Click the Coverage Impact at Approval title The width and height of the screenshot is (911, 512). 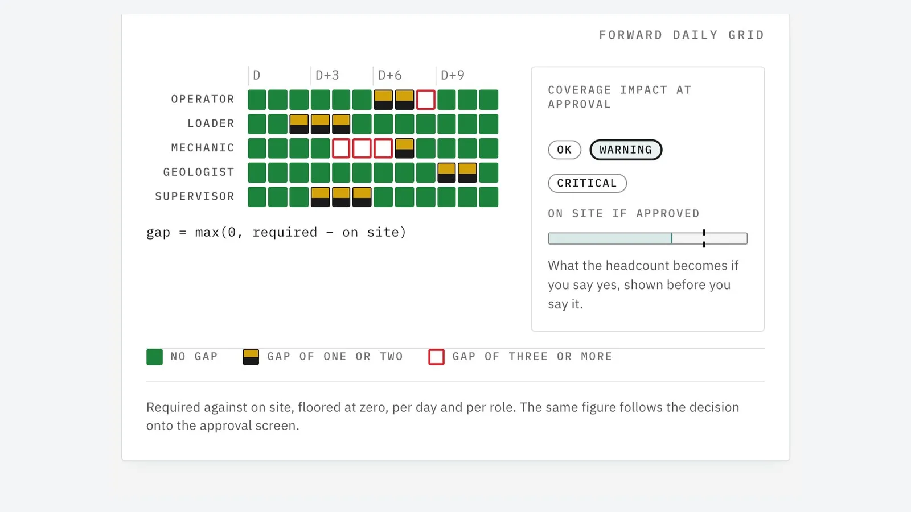click(x=619, y=97)
